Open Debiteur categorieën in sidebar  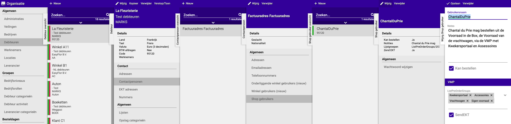(x=24, y=96)
